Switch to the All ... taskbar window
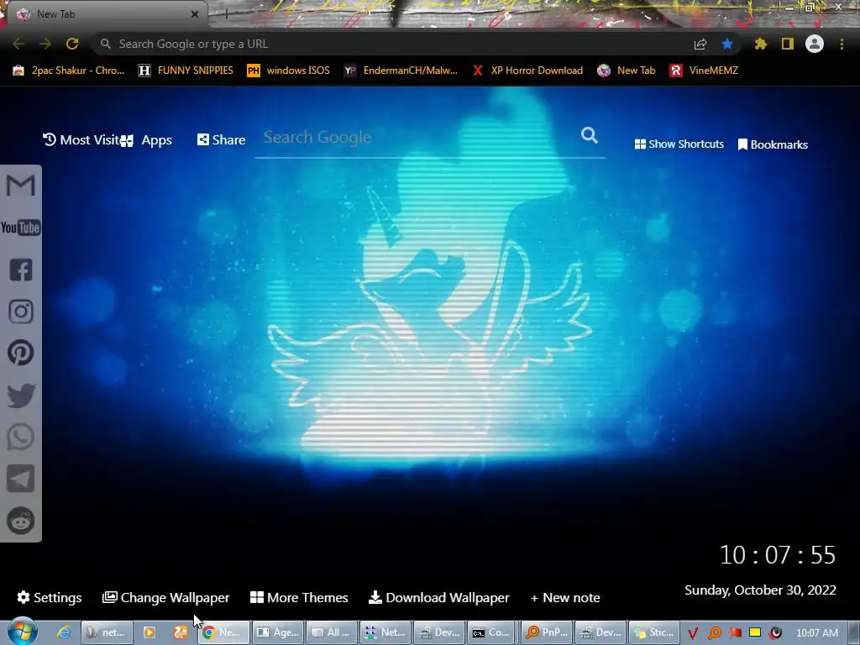860x645 pixels. click(331, 632)
